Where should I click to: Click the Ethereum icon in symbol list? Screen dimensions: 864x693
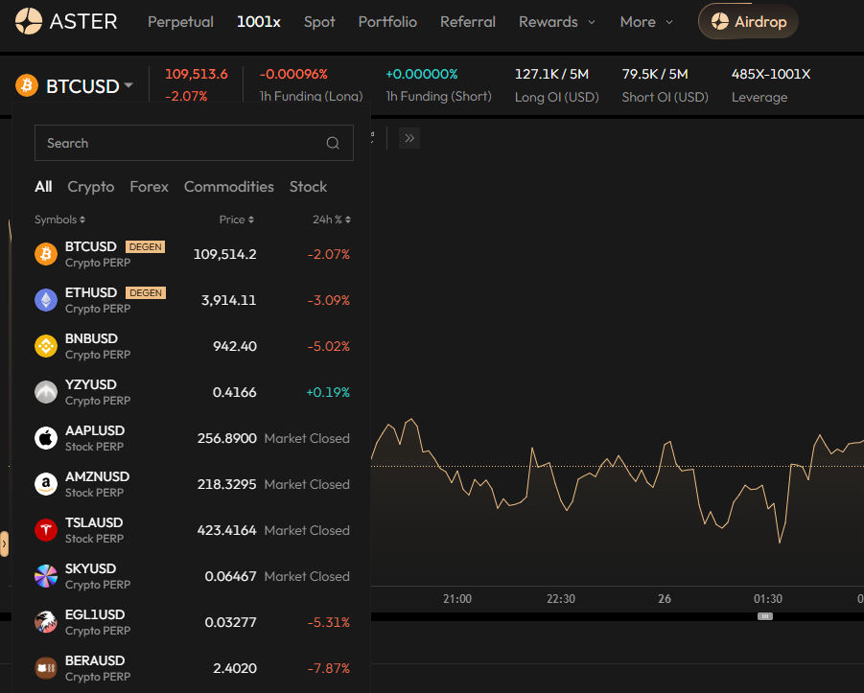pos(46,300)
